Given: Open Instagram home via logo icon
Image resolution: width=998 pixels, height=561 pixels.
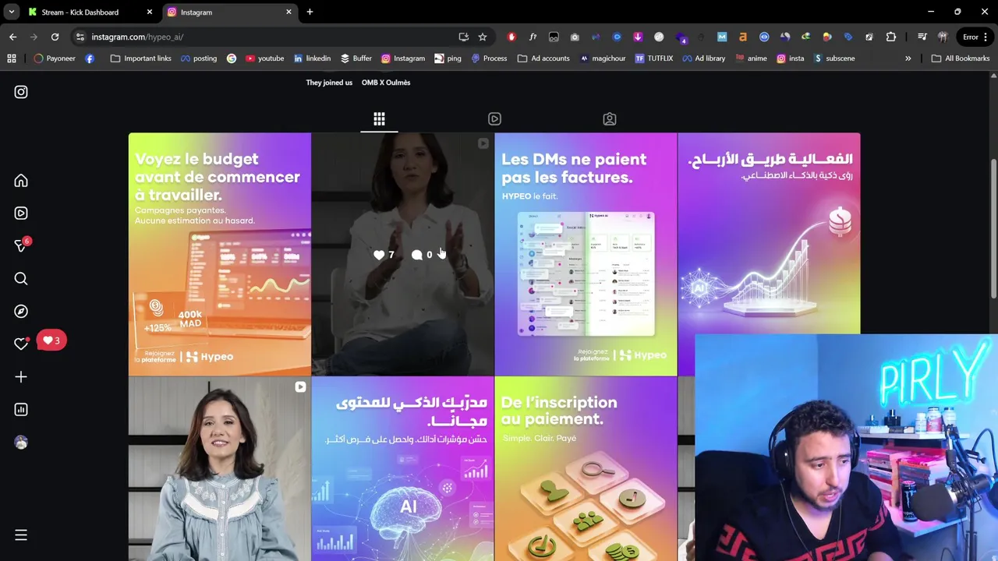Looking at the screenshot, I should 21,92.
